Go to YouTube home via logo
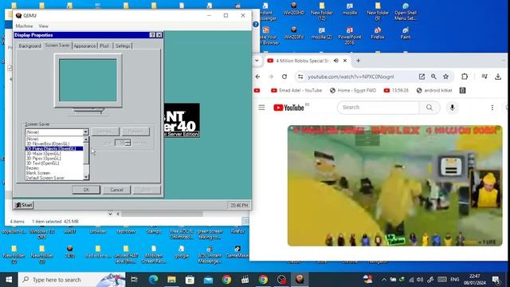Screen dimensions: 510x287 (288, 108)
